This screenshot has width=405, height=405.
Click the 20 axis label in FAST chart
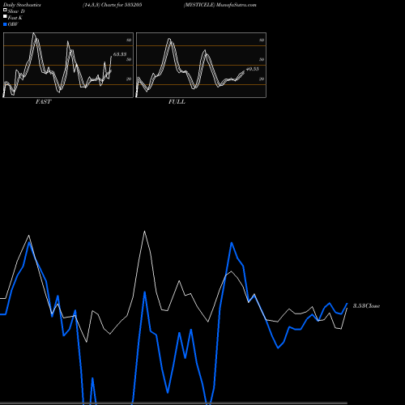tap(129, 79)
